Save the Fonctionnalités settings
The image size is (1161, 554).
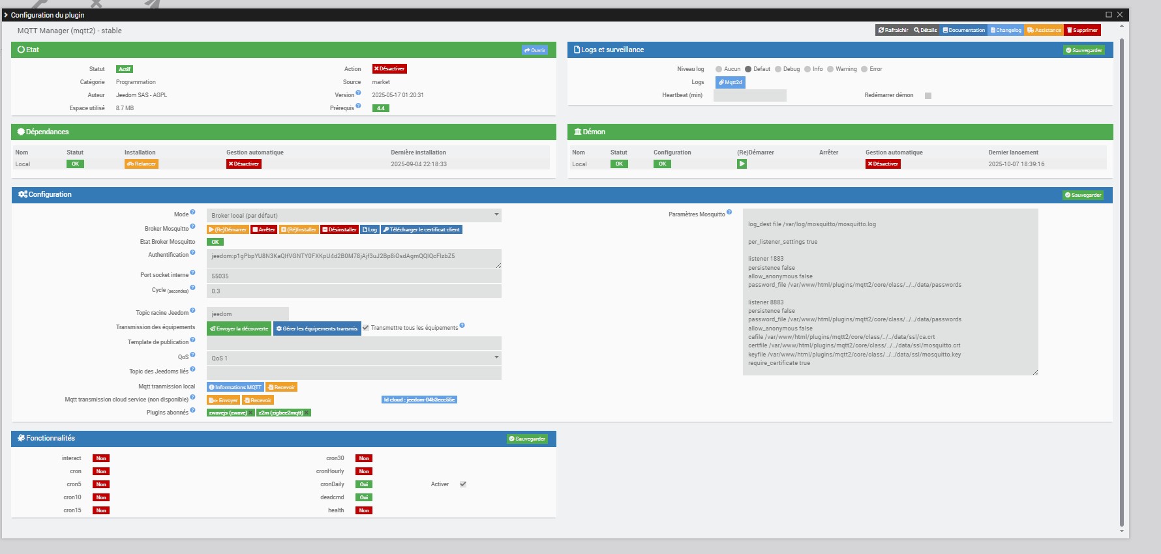click(x=527, y=439)
